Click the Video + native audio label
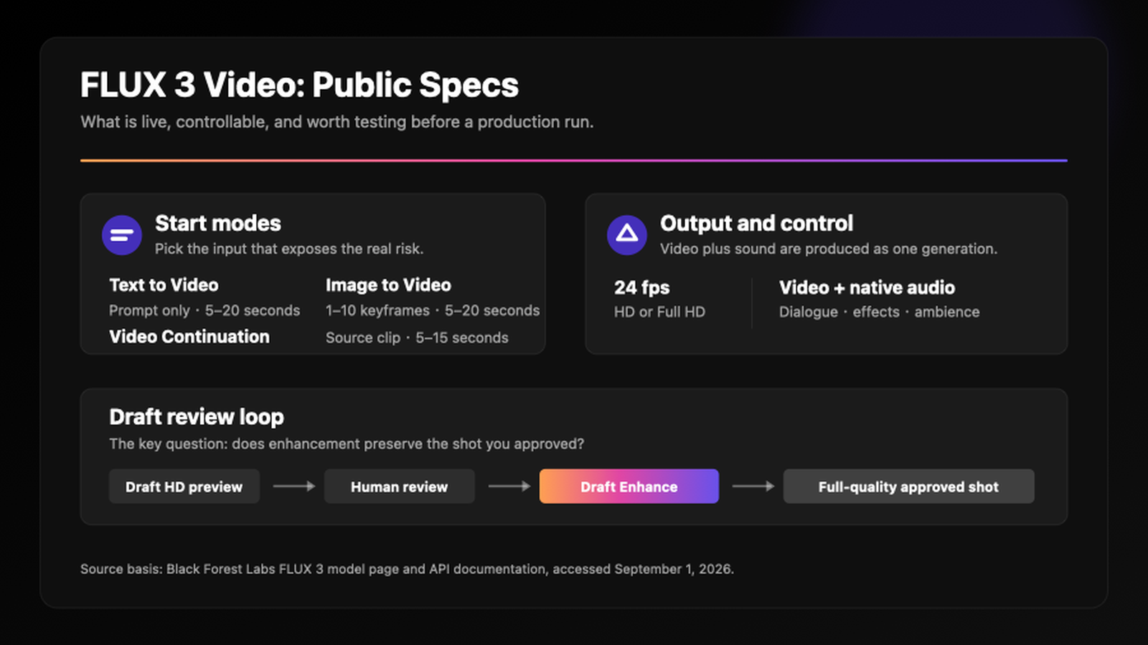Image resolution: width=1148 pixels, height=645 pixels. [x=867, y=288]
